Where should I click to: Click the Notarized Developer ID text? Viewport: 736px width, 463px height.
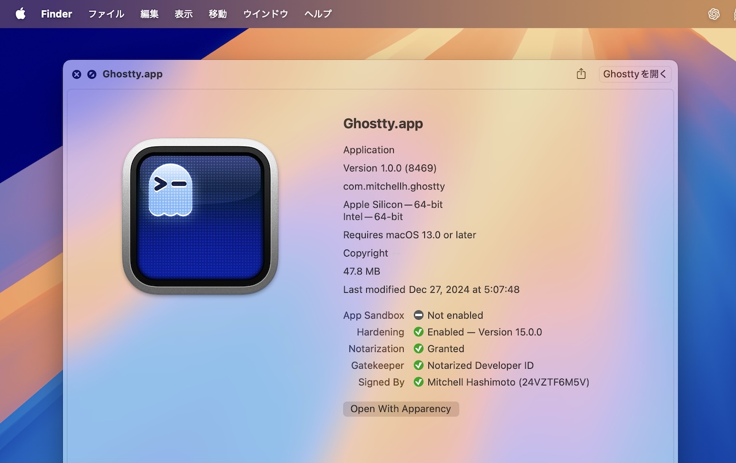pyautogui.click(x=481, y=365)
